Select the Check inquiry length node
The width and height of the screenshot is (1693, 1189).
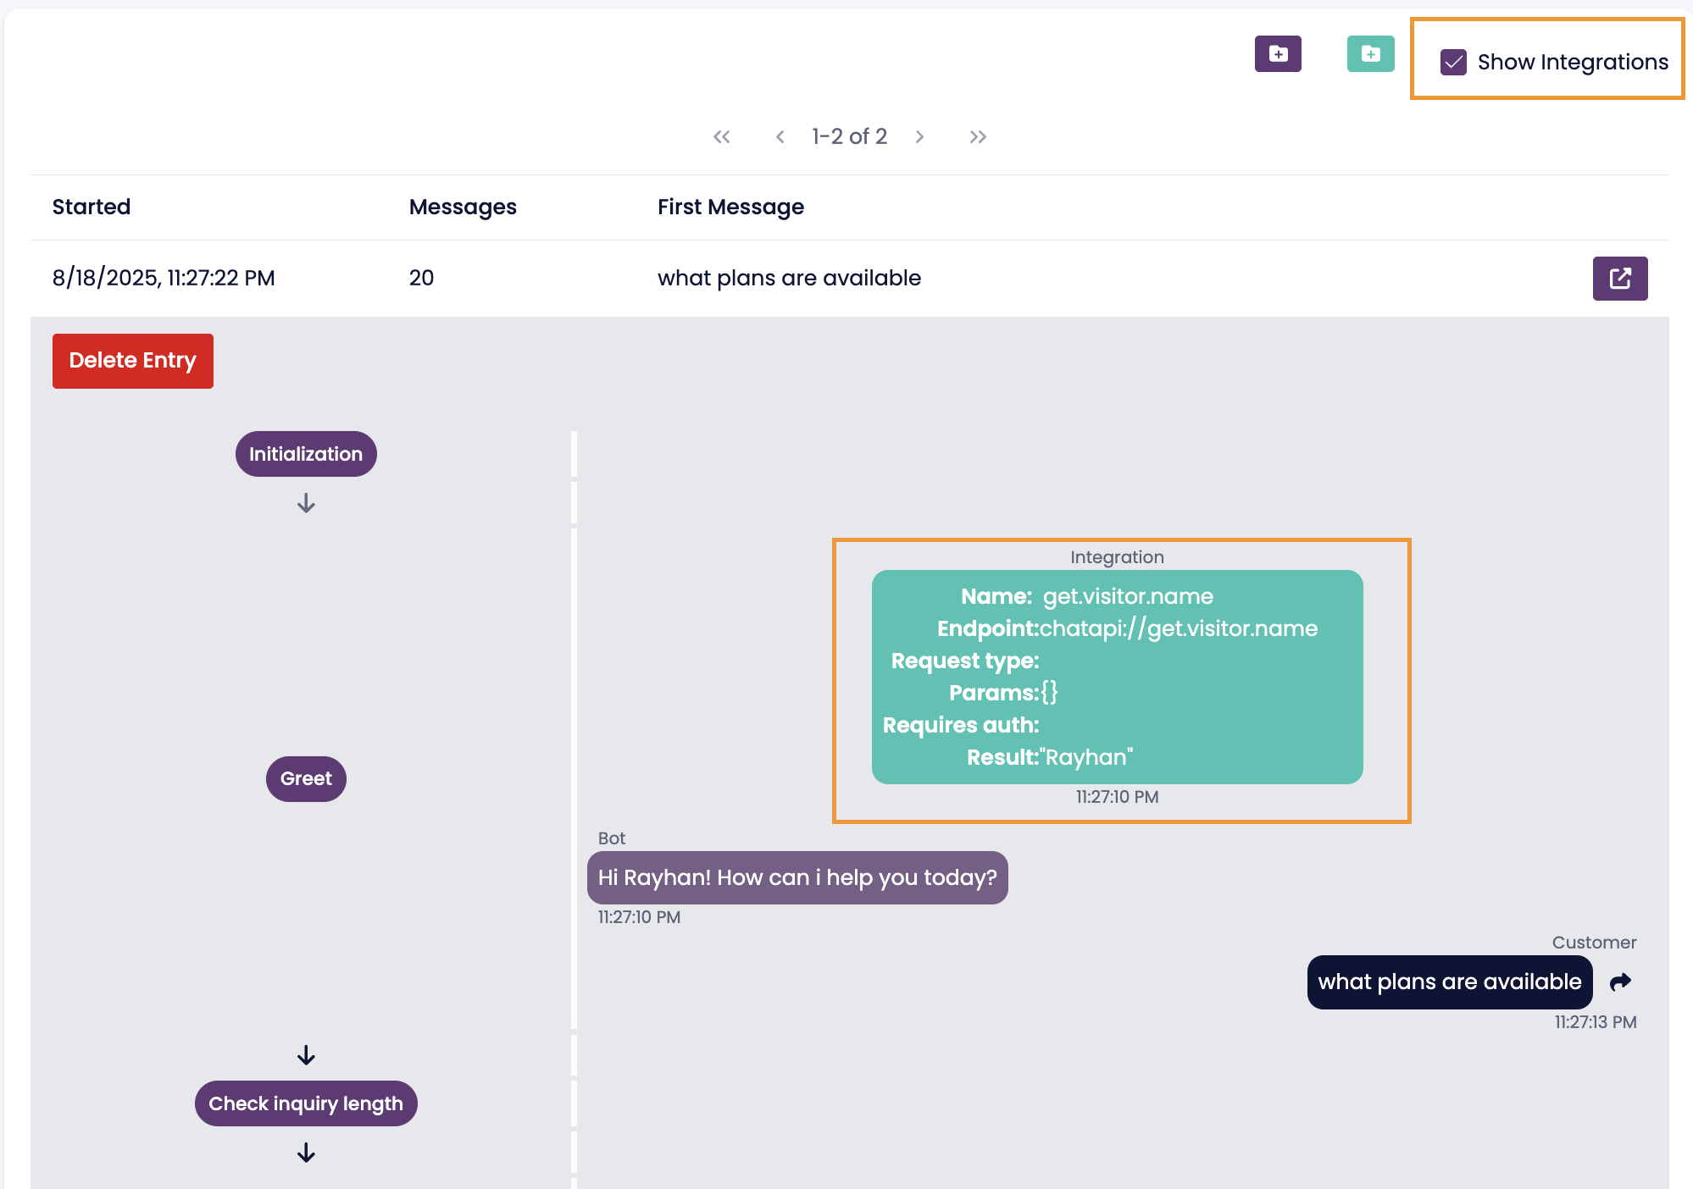coord(306,1103)
